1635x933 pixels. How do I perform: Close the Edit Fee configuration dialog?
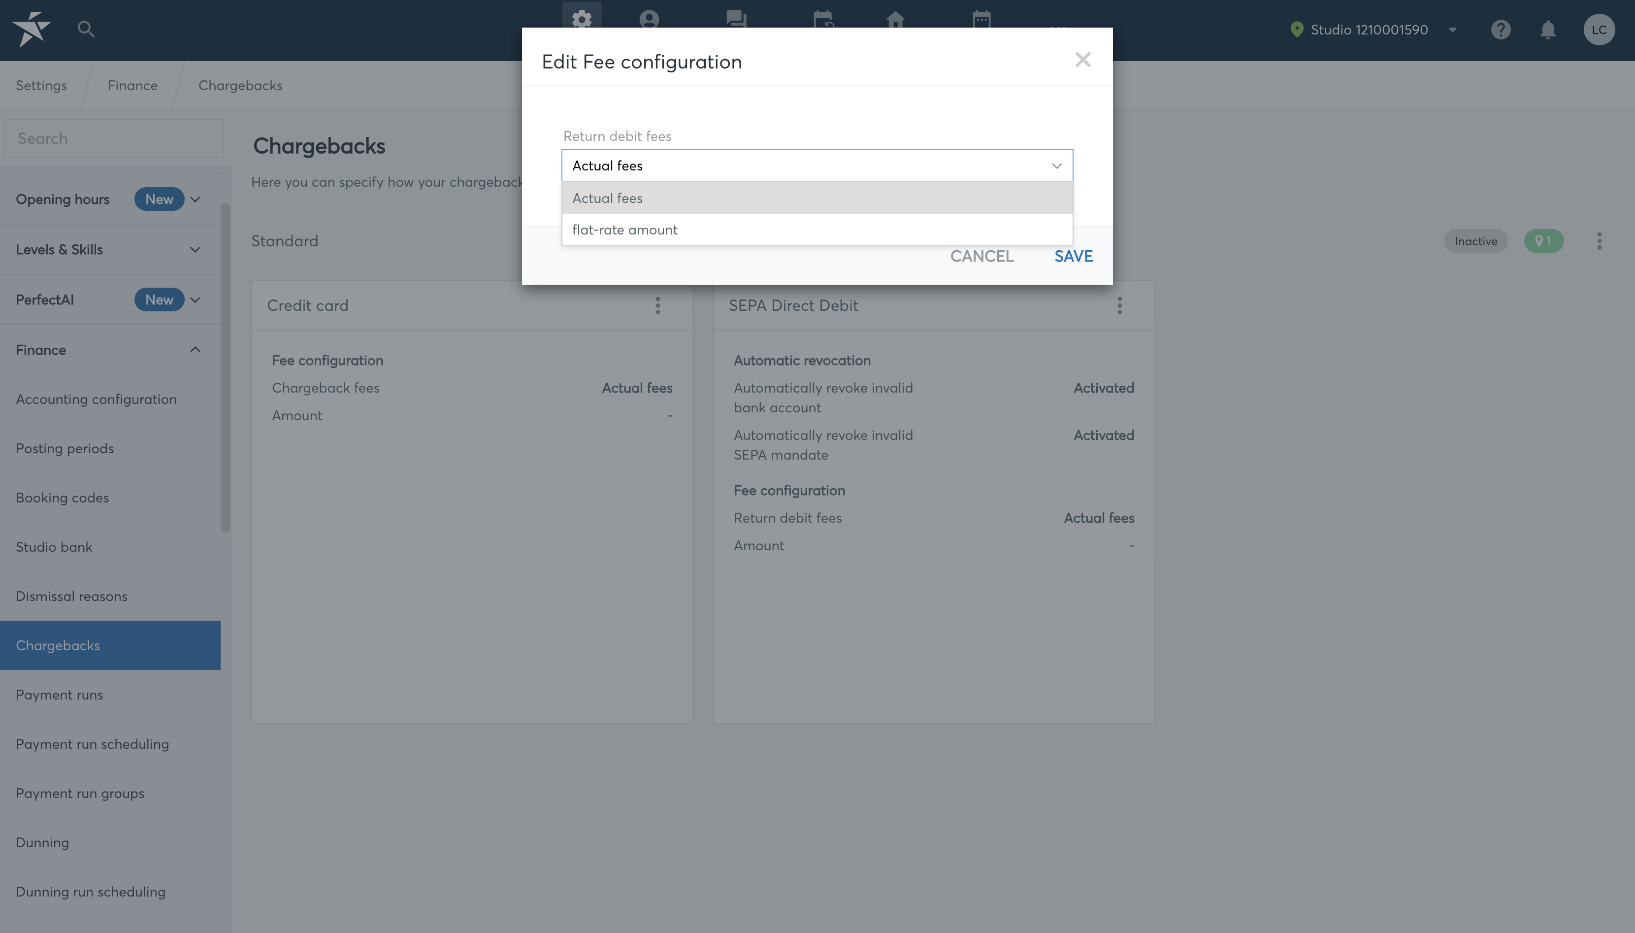point(1082,60)
